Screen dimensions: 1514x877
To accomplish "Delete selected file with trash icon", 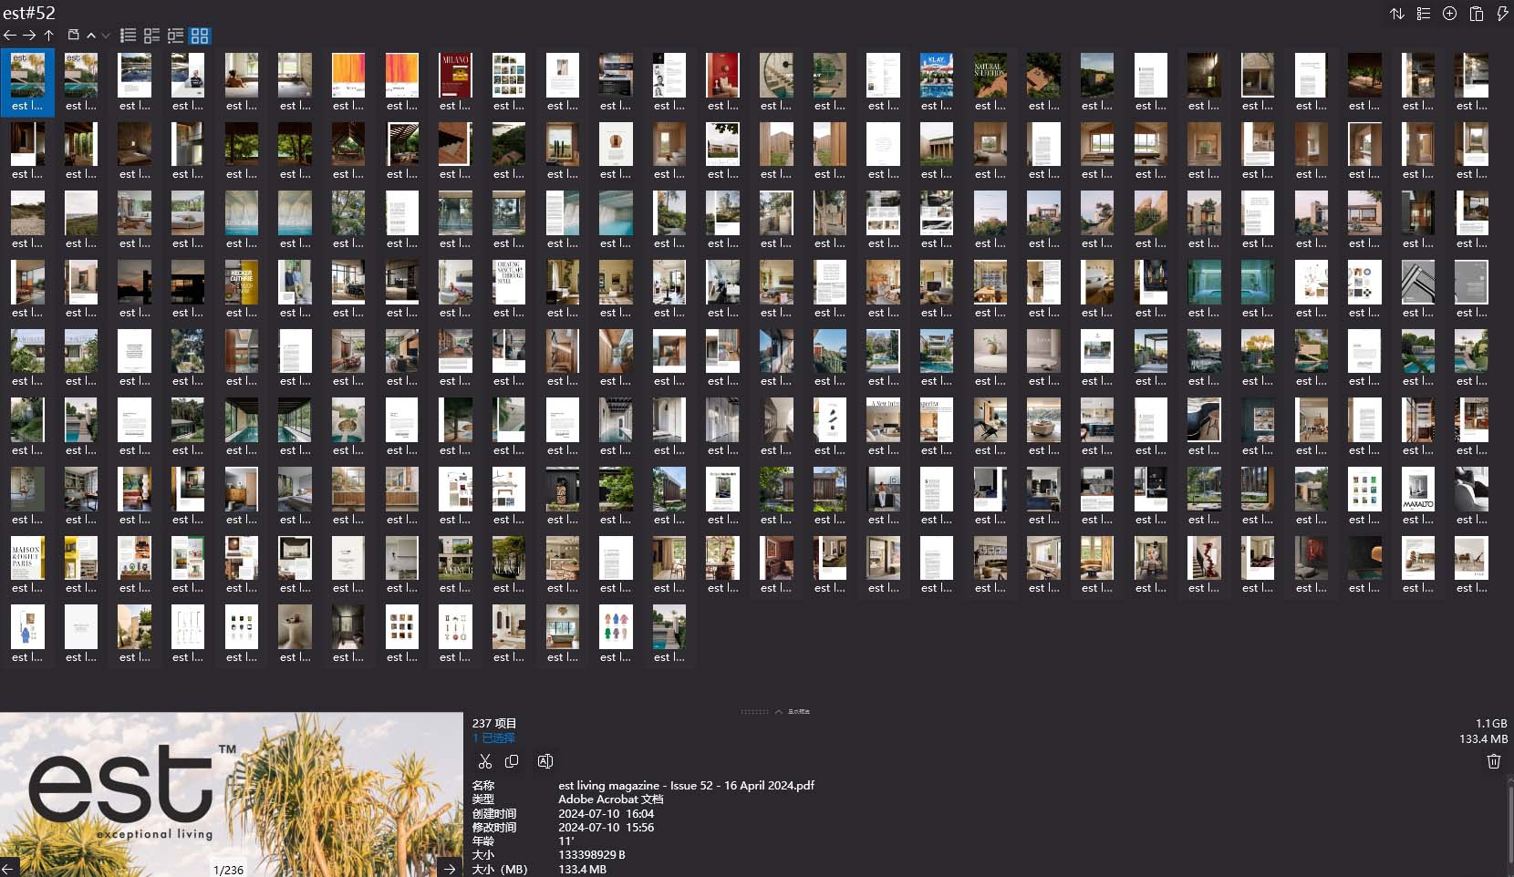I will click(1493, 761).
